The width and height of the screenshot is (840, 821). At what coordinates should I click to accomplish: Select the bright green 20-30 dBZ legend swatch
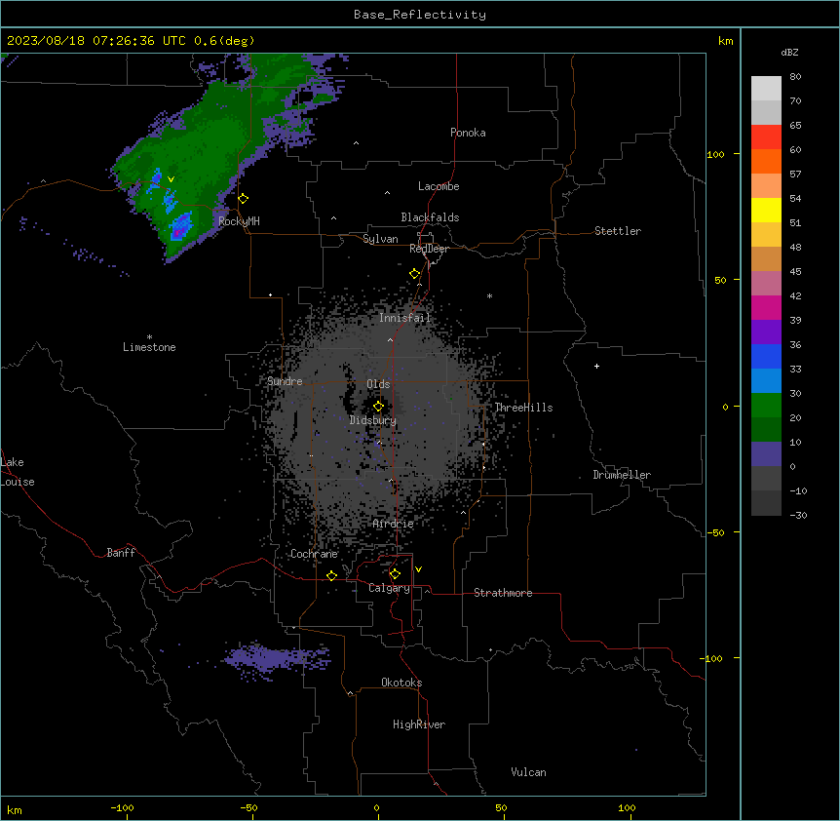tap(766, 406)
